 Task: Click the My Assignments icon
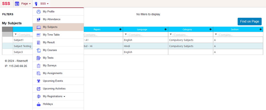point(39,73)
